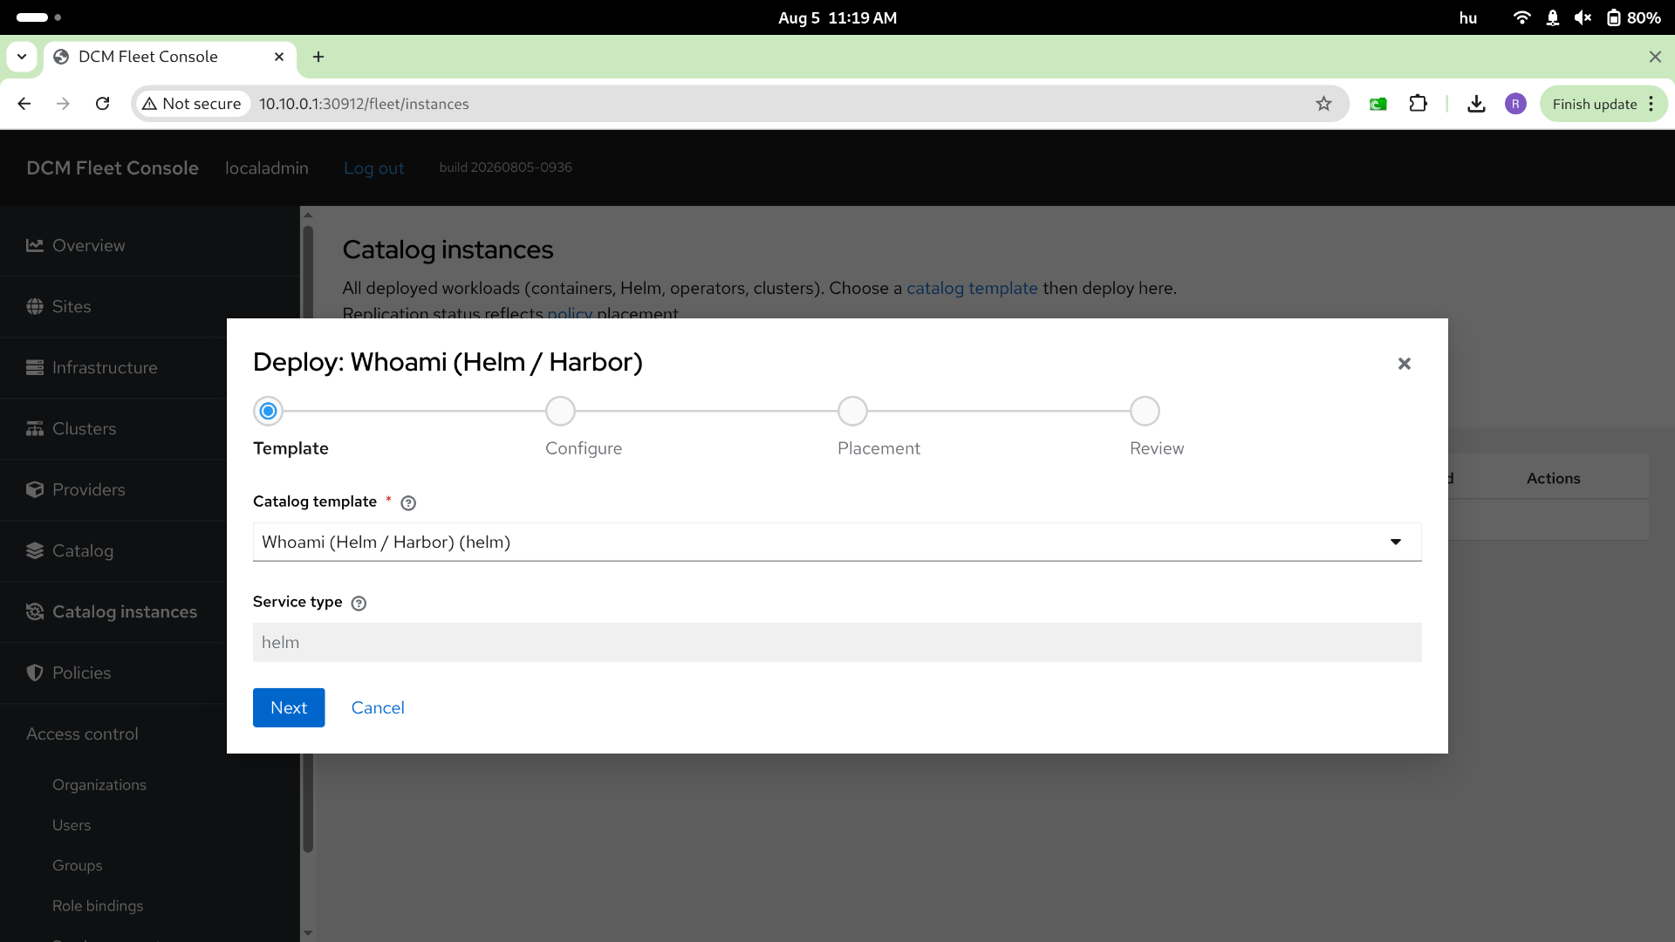Click the address bar URL
Viewport: 1675px width, 942px height.
pos(364,104)
